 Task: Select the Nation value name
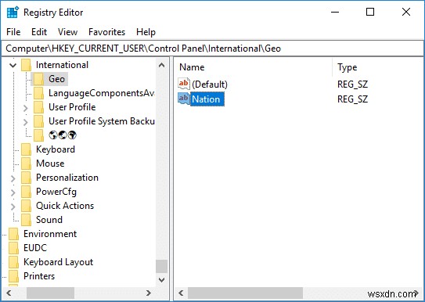[207, 99]
